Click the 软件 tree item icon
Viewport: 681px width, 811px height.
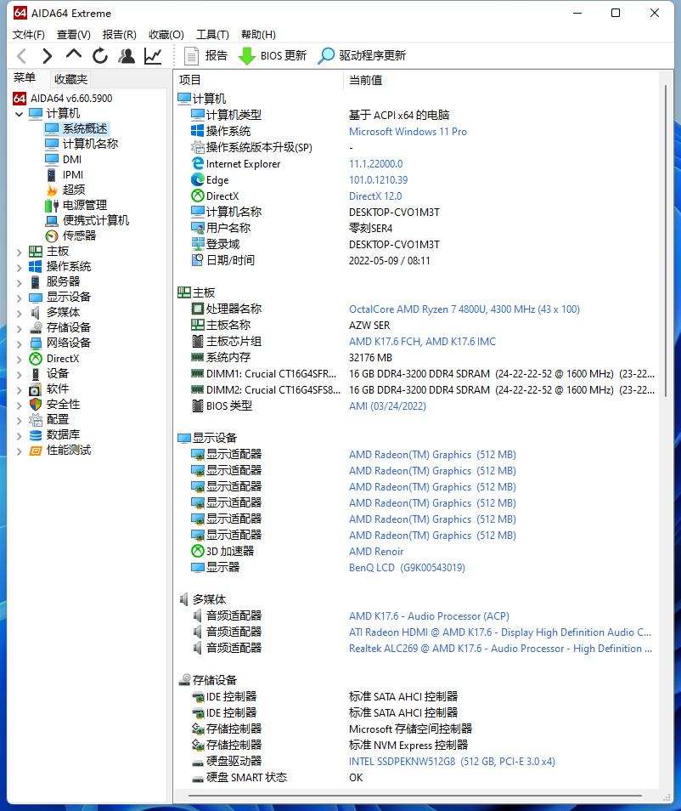pos(36,389)
